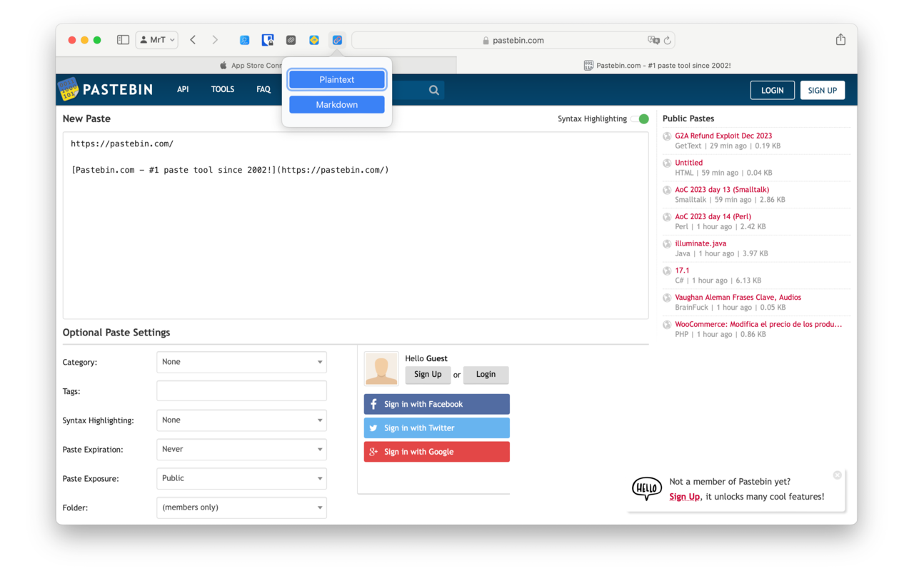This screenshot has height=571, width=914.
Task: Open the Safari share menu
Action: 840,39
